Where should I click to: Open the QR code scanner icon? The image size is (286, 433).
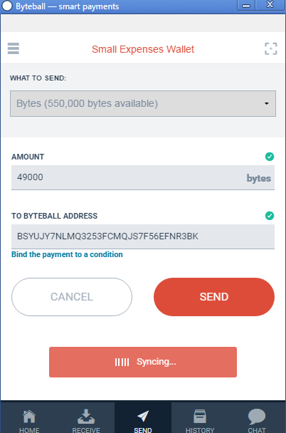[270, 49]
